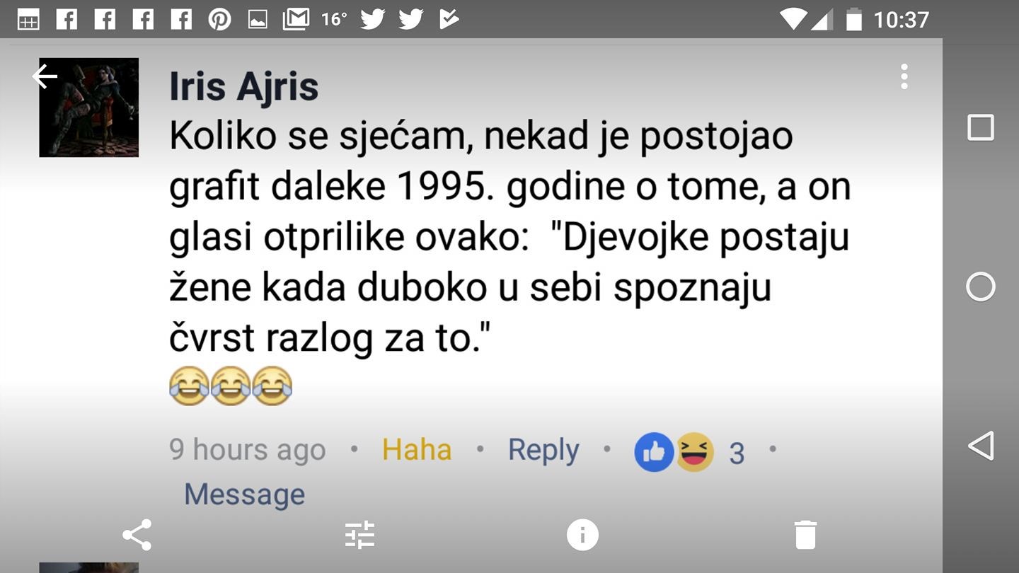
Task: Send a Message to Iris Ajris
Action: coord(243,494)
